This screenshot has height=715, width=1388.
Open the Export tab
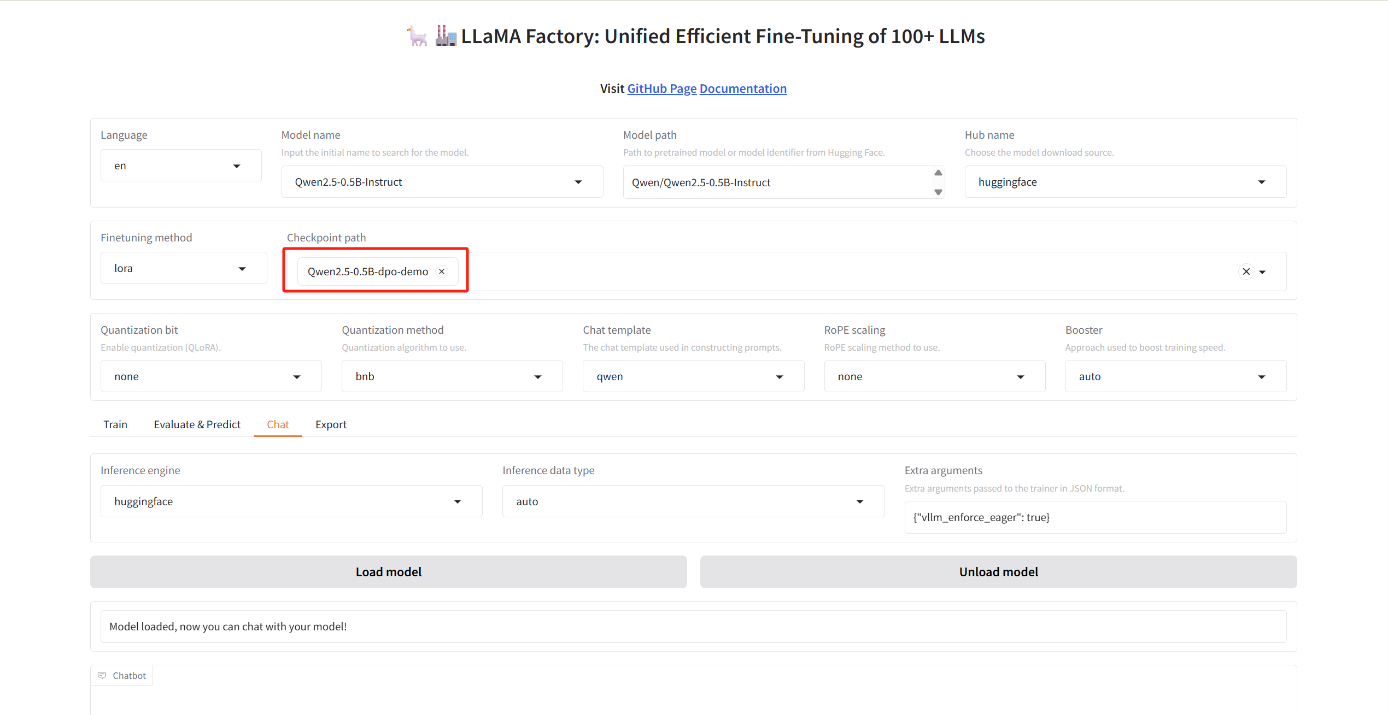pyautogui.click(x=331, y=424)
